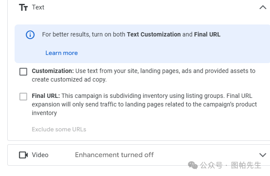Click the 图帕先生 watermark text
This screenshot has height=176, width=270.
pyautogui.click(x=246, y=165)
